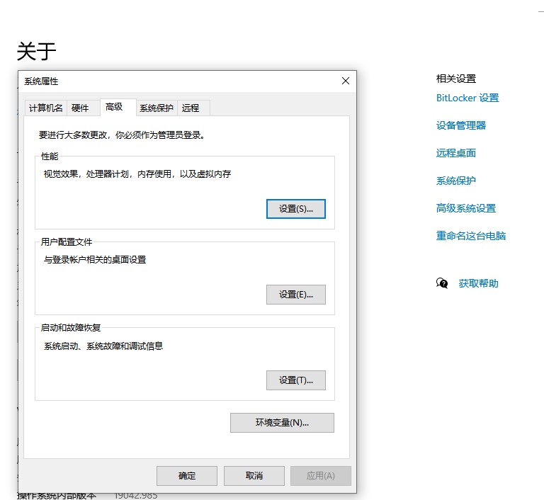Close the 系统属性 dialog window
The image size is (544, 500).
pyautogui.click(x=345, y=81)
